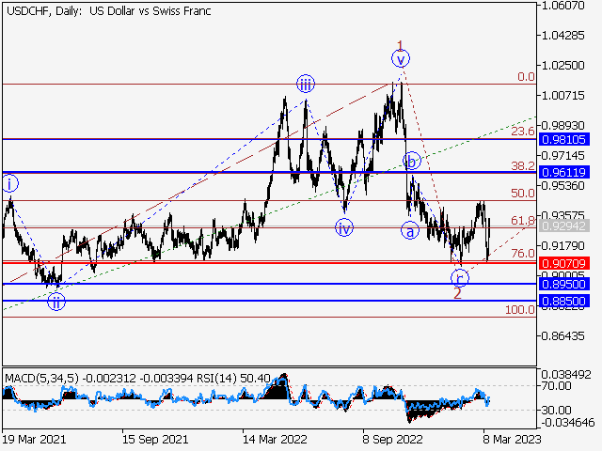Select the 50.0 Fibonacci level label
Viewport: 602px width, 451px height.
click(x=523, y=193)
